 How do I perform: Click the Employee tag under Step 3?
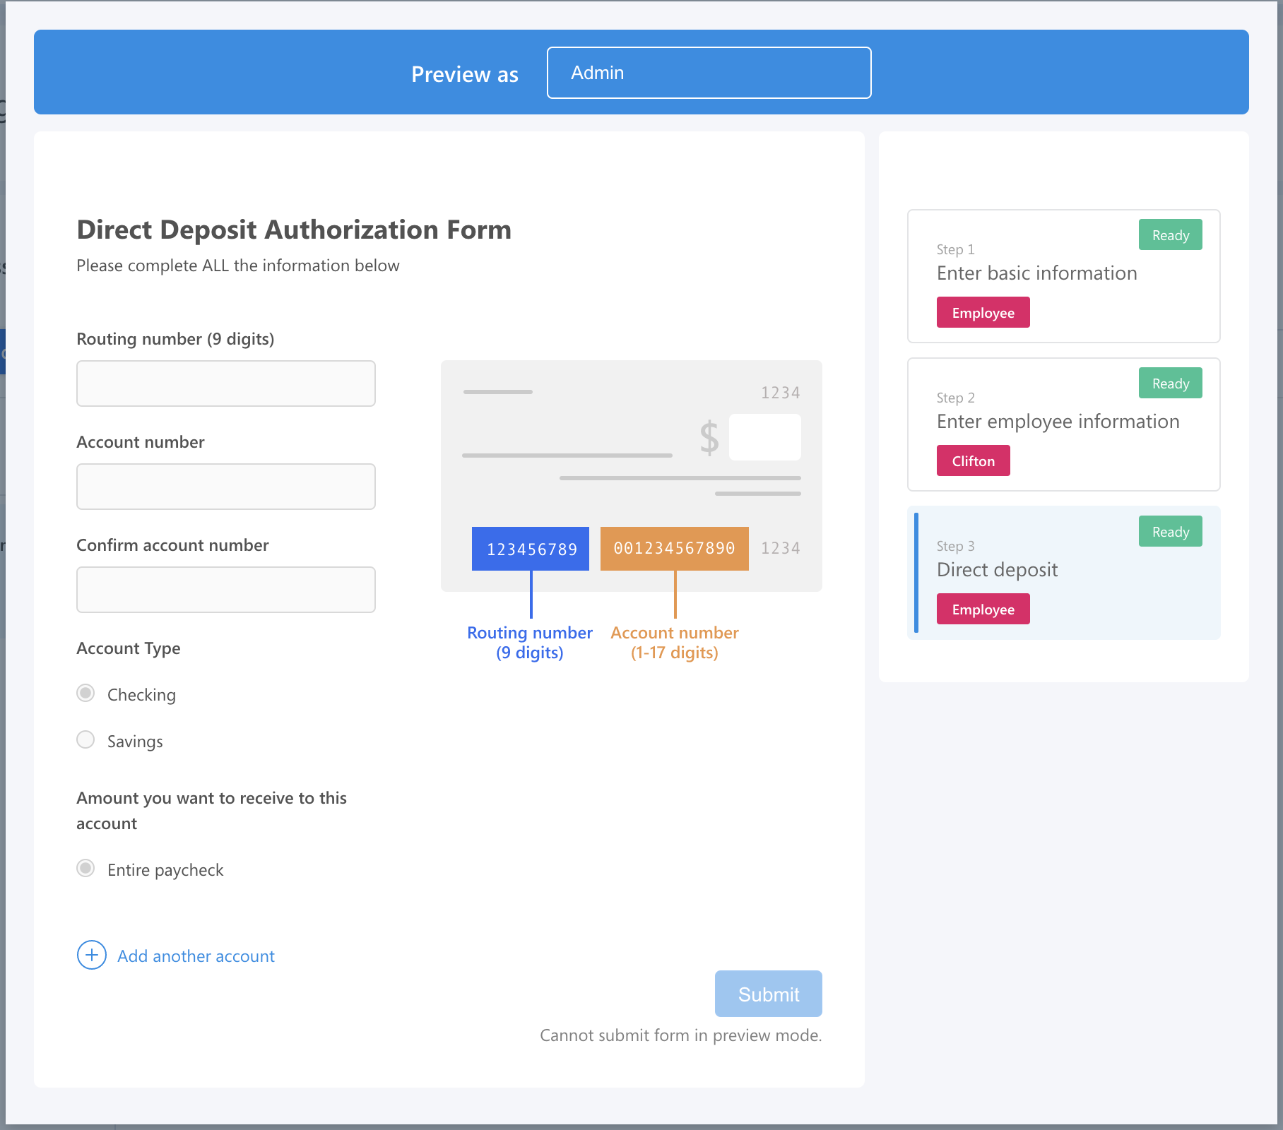[x=983, y=609]
